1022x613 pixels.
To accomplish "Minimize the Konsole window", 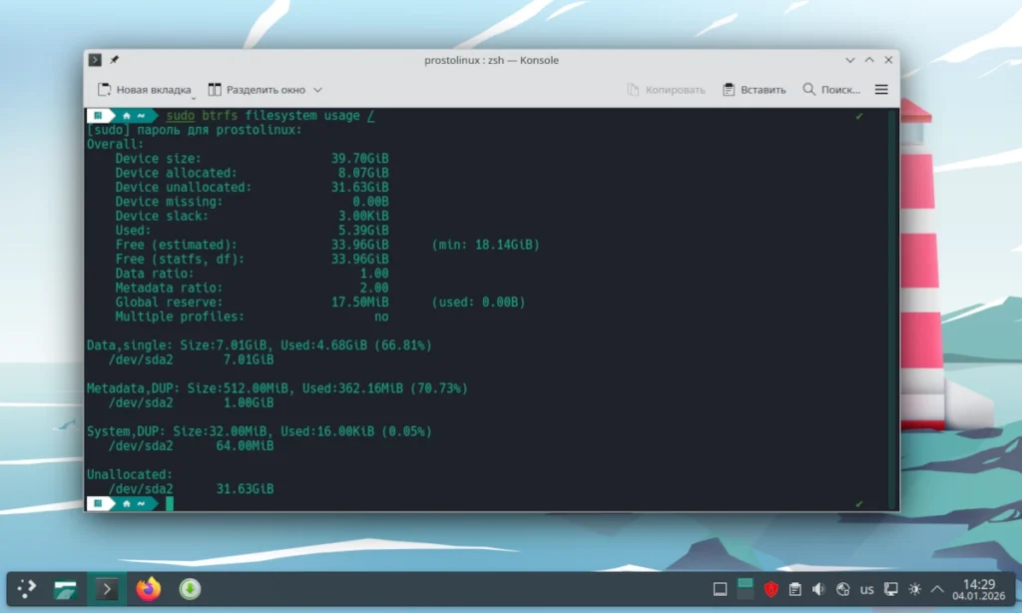I will pyautogui.click(x=850, y=60).
